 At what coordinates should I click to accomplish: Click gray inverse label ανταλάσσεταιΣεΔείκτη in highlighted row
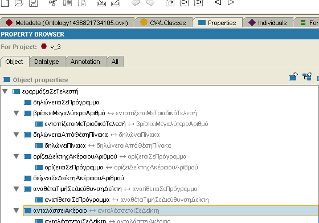tap(128, 210)
